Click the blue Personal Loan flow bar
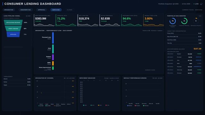Screen dimensions: 205x115 pyautogui.click(x=53, y=38)
